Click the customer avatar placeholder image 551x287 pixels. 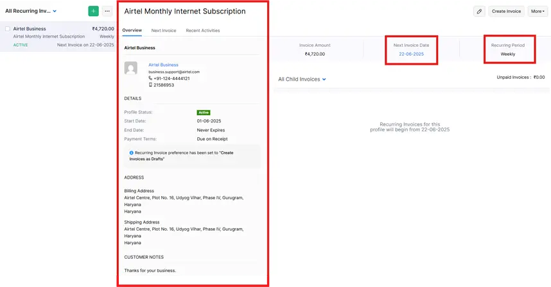point(131,68)
